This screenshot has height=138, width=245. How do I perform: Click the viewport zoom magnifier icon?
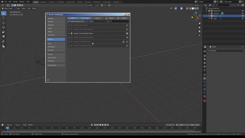click(x=199, y=23)
